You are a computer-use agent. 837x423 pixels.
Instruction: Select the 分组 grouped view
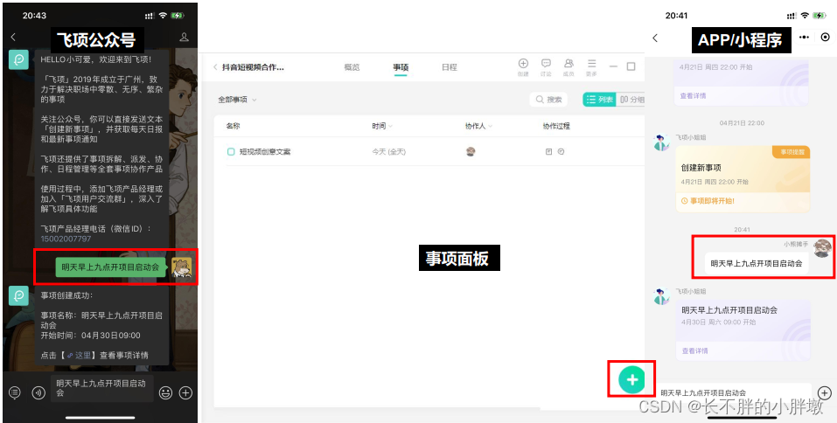tap(631, 100)
